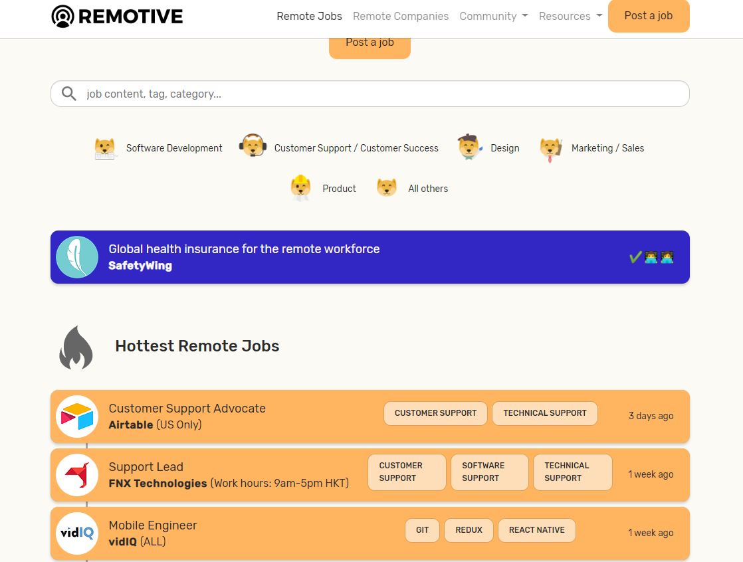Open the Remote Companies nav item
The height and width of the screenshot is (562, 743).
(x=401, y=16)
